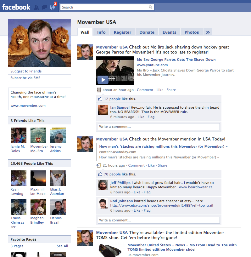Click the 3 Pages link
Image resolution: width=251 pixels, height=257 pixels.
[x=17, y=246]
